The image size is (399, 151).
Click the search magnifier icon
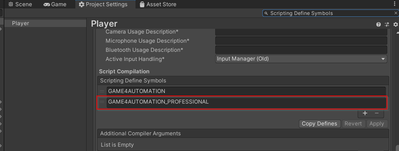point(266,13)
